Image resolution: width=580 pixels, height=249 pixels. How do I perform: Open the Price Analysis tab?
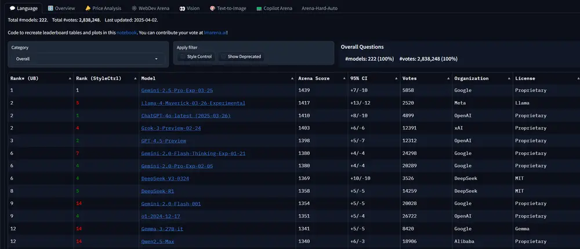coord(103,8)
